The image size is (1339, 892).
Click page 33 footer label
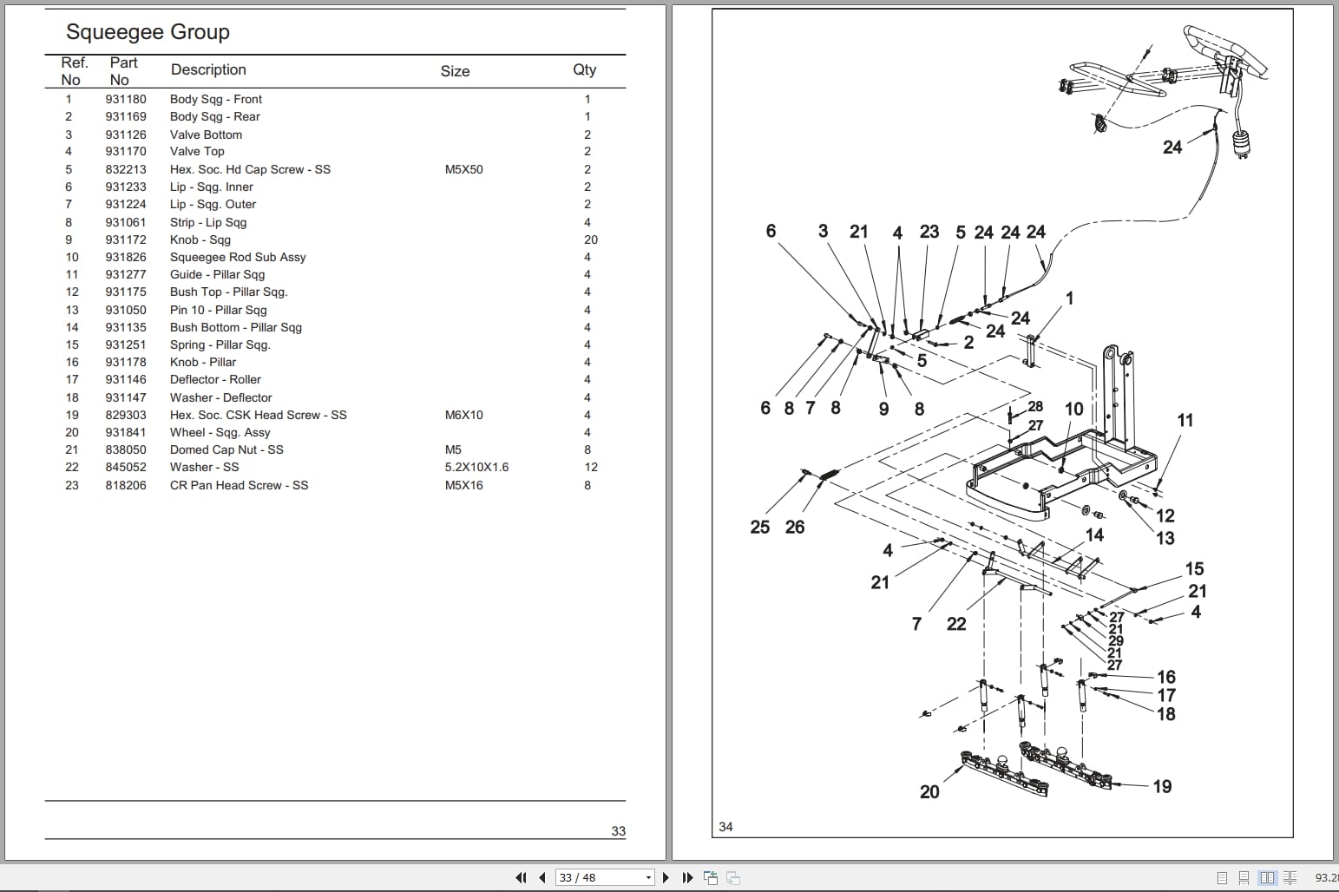pos(619,831)
